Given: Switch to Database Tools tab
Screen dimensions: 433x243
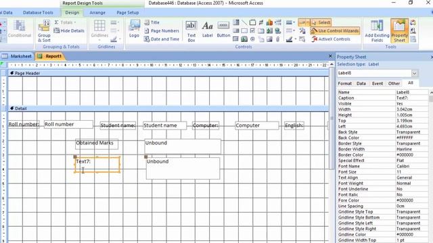Looking at the screenshot, I should coord(38,12).
